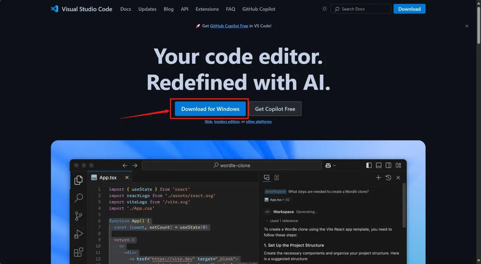Click the Download for Windows button
The width and height of the screenshot is (481, 264).
(x=210, y=109)
